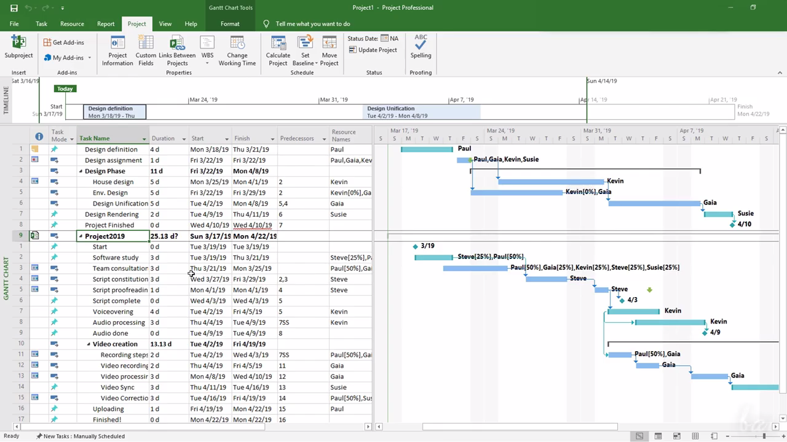Switch to Gantt Chart view in status bar
The width and height of the screenshot is (787, 442).
click(639, 436)
